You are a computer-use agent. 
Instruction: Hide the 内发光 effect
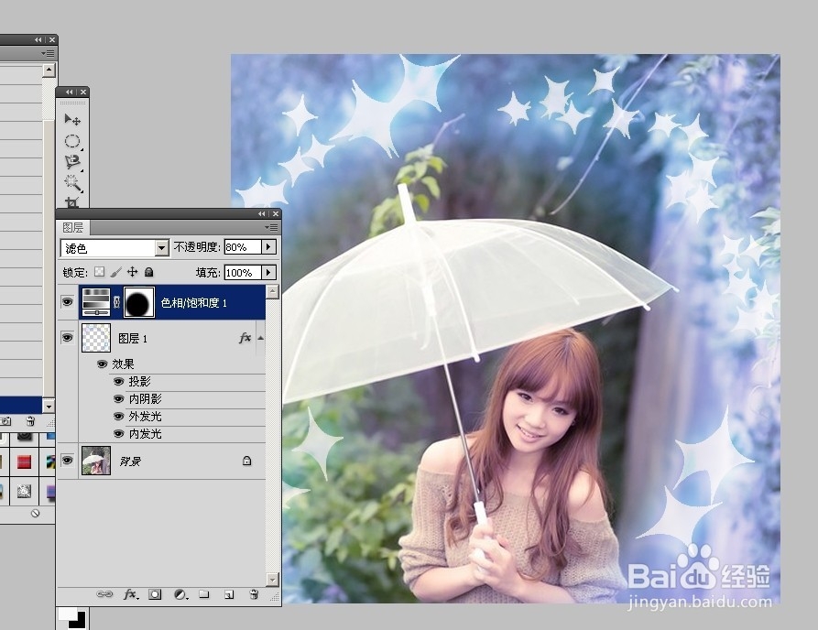pyautogui.click(x=119, y=433)
